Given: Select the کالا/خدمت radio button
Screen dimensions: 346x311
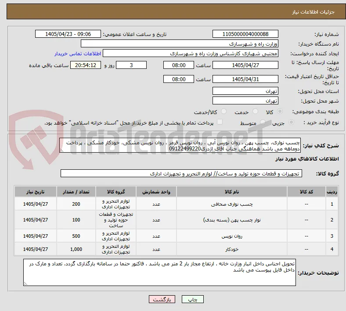Looking at the screenshot, I should 224,111.
